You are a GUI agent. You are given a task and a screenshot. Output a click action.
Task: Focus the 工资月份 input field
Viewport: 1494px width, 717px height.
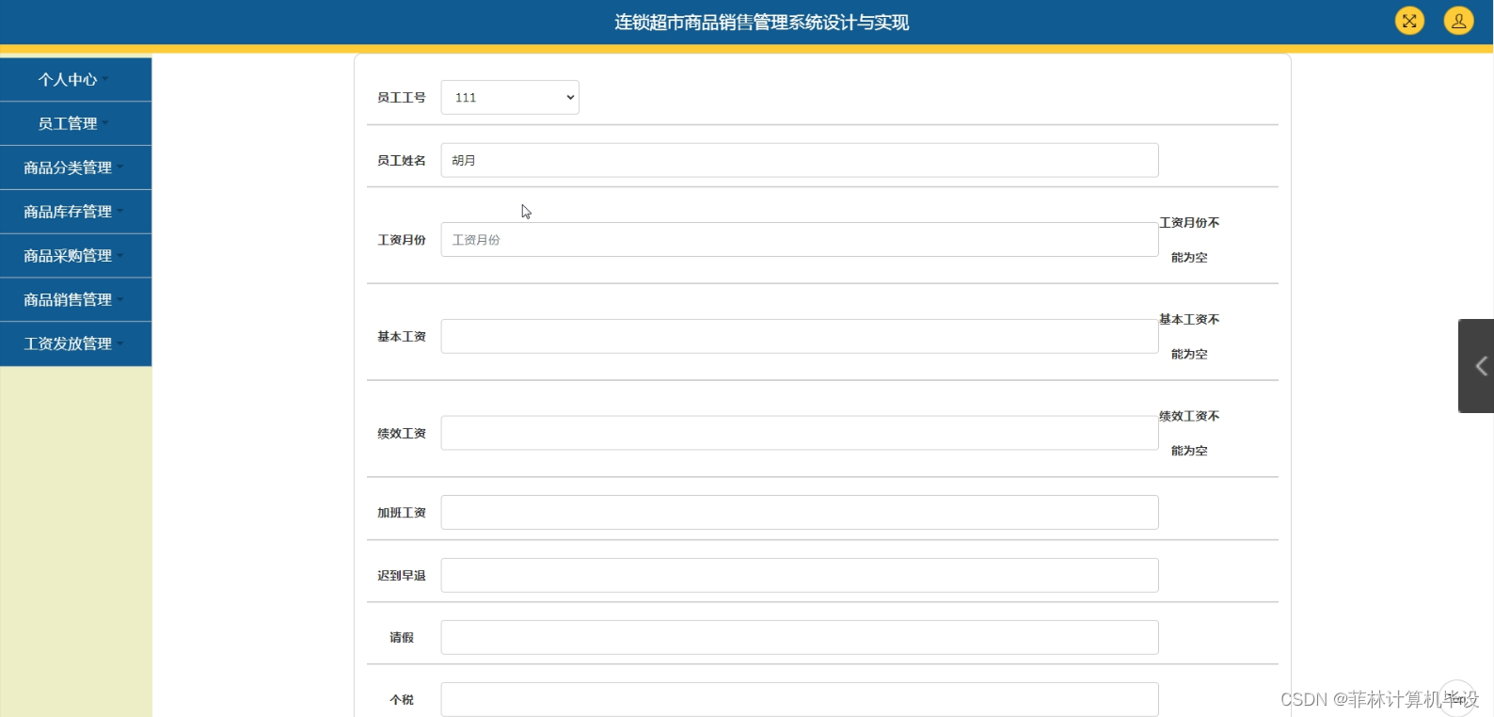(x=800, y=240)
